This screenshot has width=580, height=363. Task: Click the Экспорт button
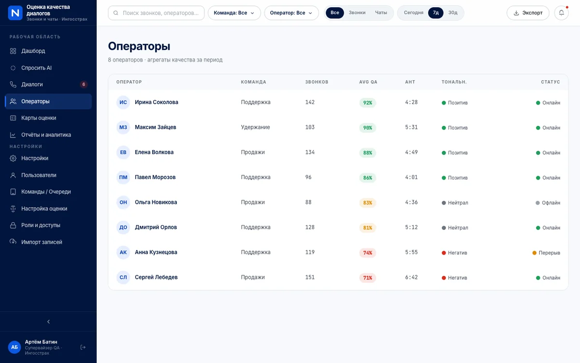[528, 13]
